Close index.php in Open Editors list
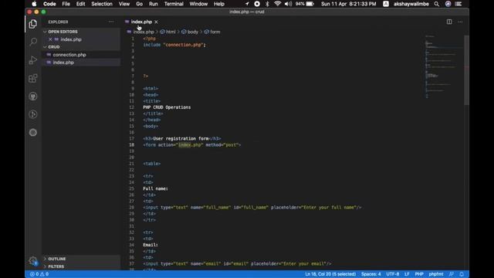The width and height of the screenshot is (494, 278). tap(50, 39)
